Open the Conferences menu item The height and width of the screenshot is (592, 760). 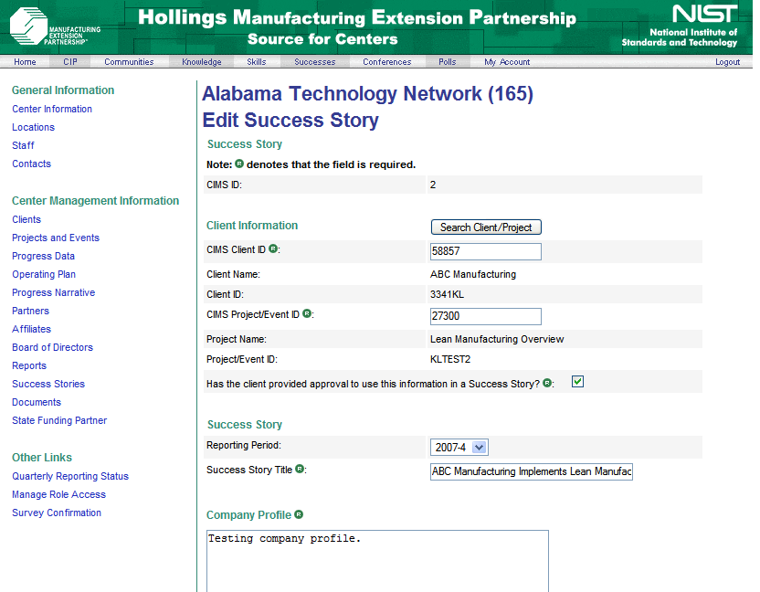pyautogui.click(x=386, y=62)
